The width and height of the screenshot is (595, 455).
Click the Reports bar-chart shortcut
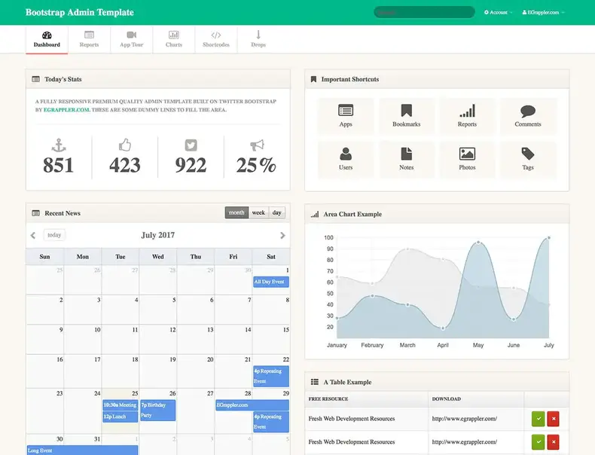(467, 116)
